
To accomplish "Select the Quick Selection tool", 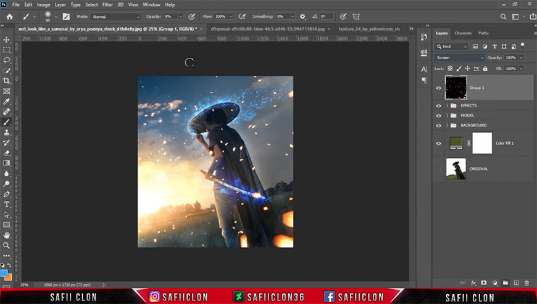I will pos(7,70).
